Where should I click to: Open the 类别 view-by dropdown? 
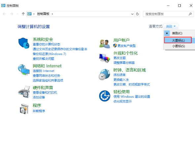pyautogui.click(x=171, y=26)
